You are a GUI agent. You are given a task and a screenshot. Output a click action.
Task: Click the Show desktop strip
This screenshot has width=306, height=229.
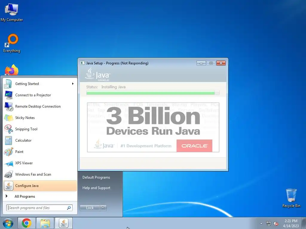click(x=304, y=223)
